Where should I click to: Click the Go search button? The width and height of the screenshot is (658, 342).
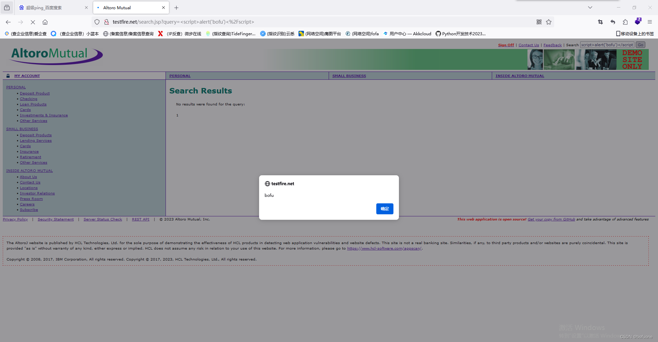tap(640, 45)
